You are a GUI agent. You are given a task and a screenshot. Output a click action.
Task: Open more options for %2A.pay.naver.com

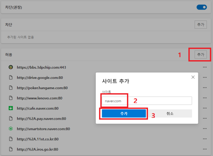click(x=205, y=119)
